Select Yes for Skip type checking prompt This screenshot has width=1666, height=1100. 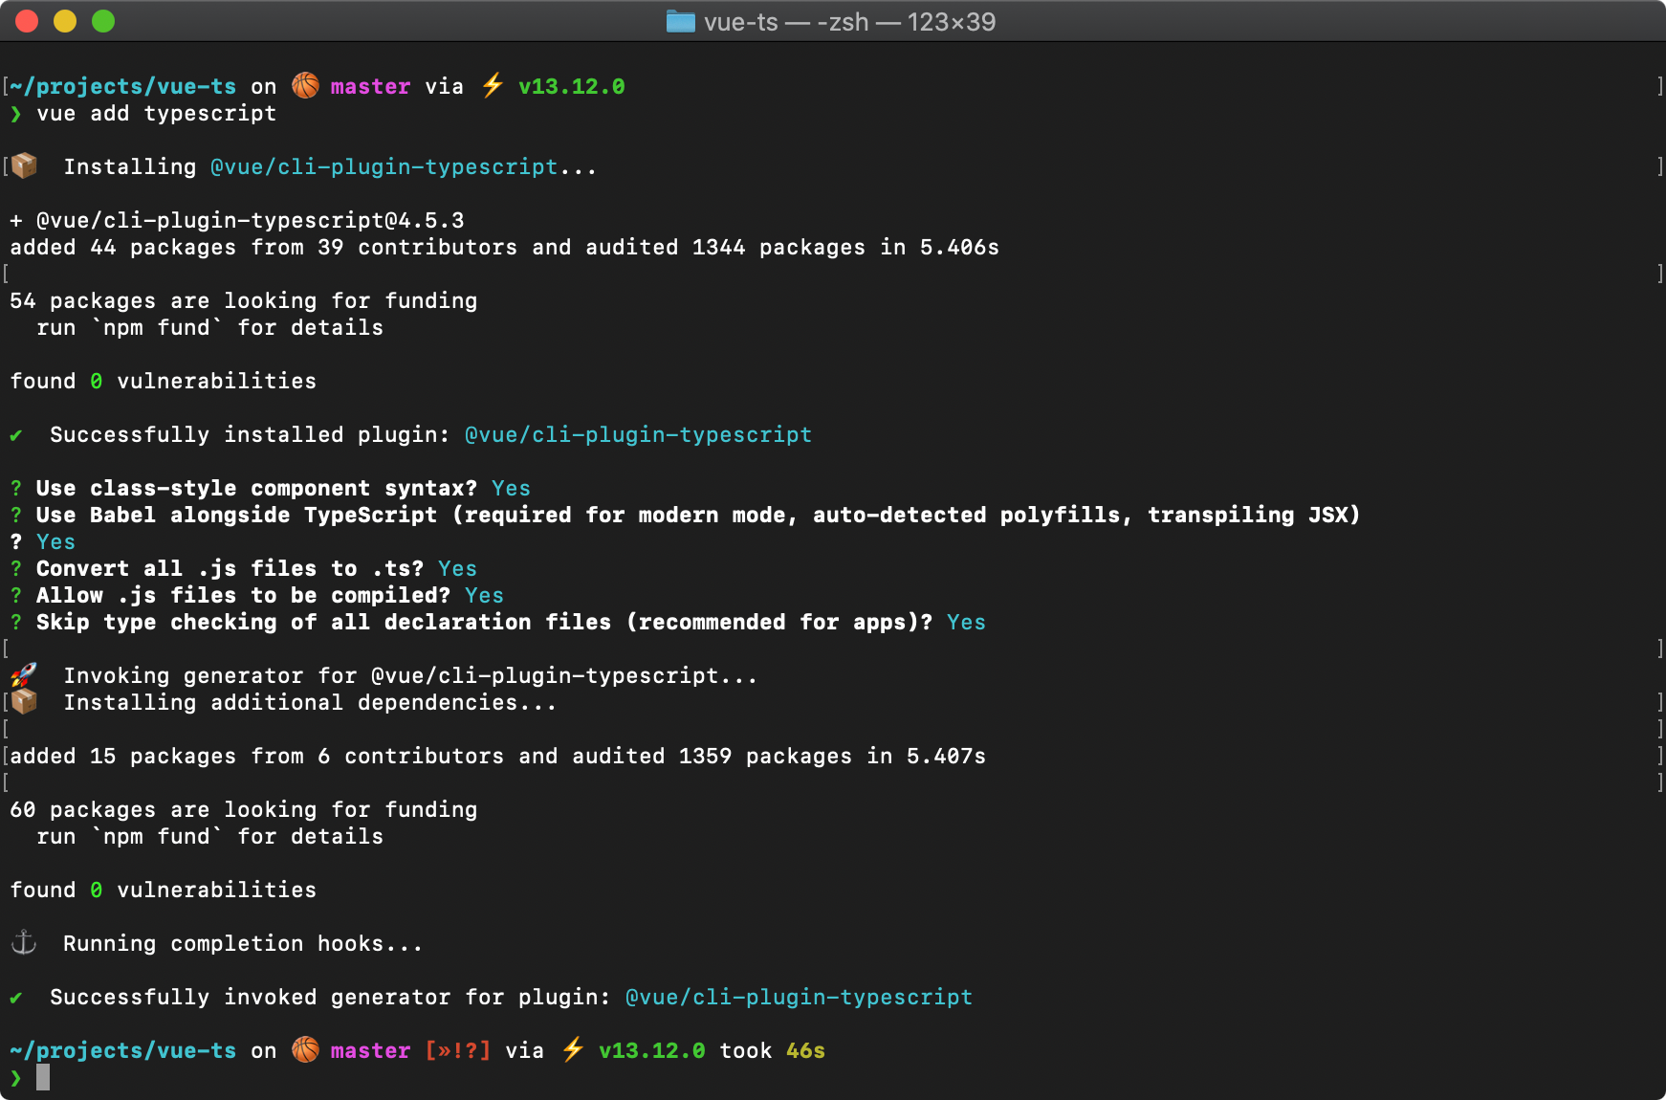coord(965,622)
